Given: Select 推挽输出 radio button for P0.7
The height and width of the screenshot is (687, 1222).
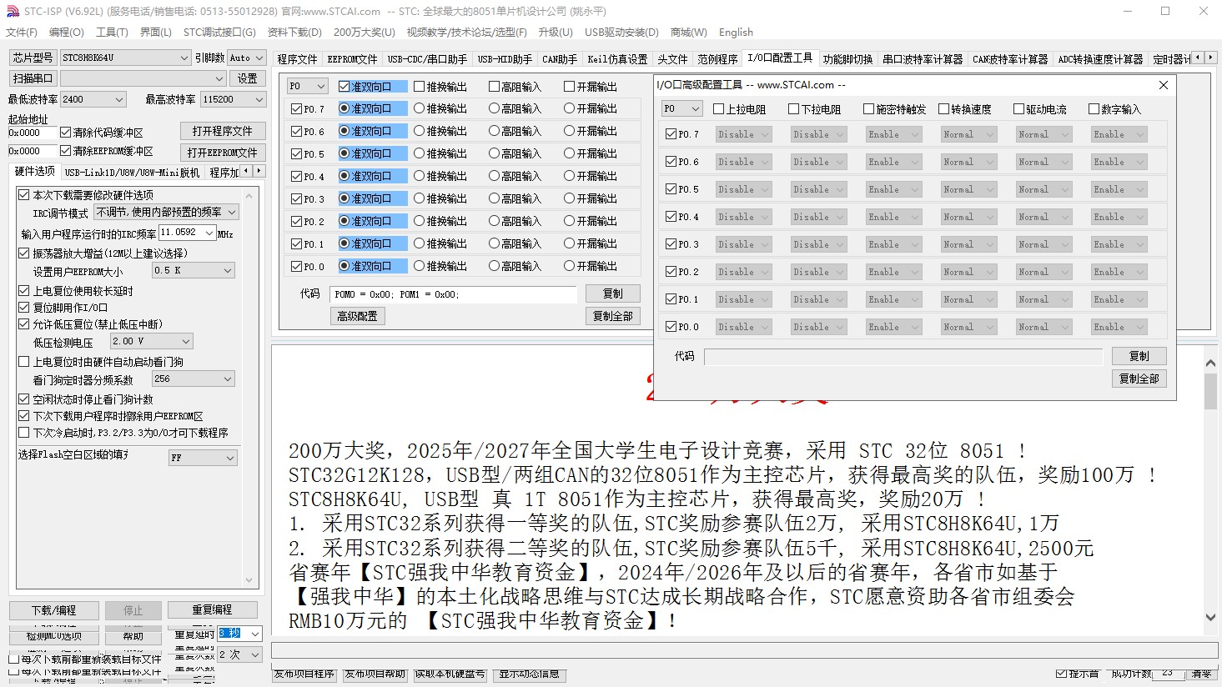Looking at the screenshot, I should pos(420,108).
